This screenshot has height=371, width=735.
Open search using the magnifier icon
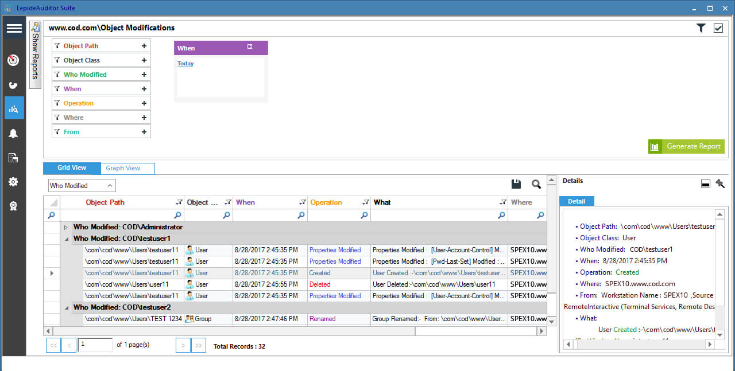536,183
